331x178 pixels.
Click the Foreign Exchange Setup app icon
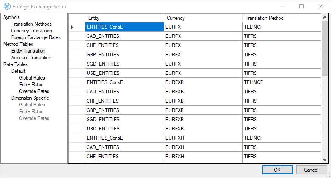[x=7, y=7]
